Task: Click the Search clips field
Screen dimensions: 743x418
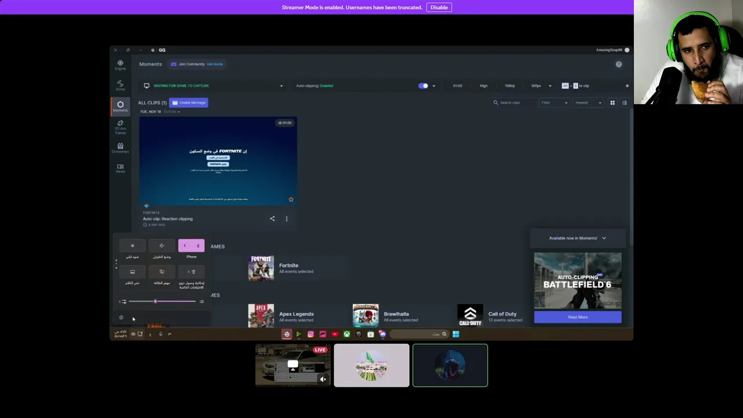Action: pyautogui.click(x=513, y=103)
